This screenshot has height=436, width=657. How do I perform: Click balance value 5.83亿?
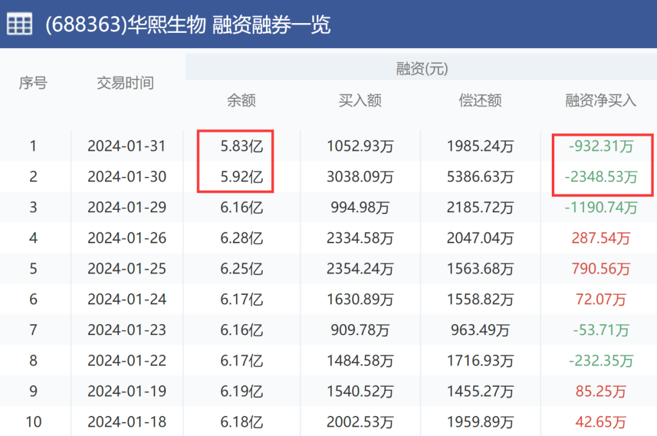coord(242,146)
